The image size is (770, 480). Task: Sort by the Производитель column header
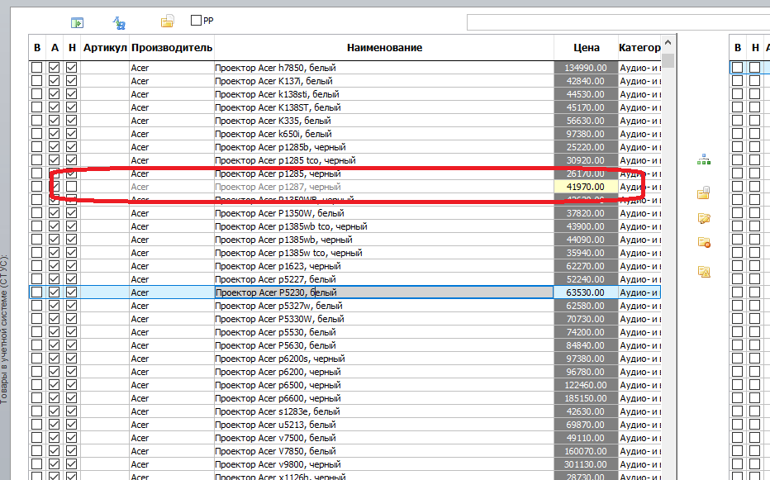172,48
